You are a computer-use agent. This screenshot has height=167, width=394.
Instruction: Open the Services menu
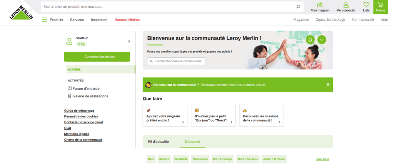(x=77, y=20)
